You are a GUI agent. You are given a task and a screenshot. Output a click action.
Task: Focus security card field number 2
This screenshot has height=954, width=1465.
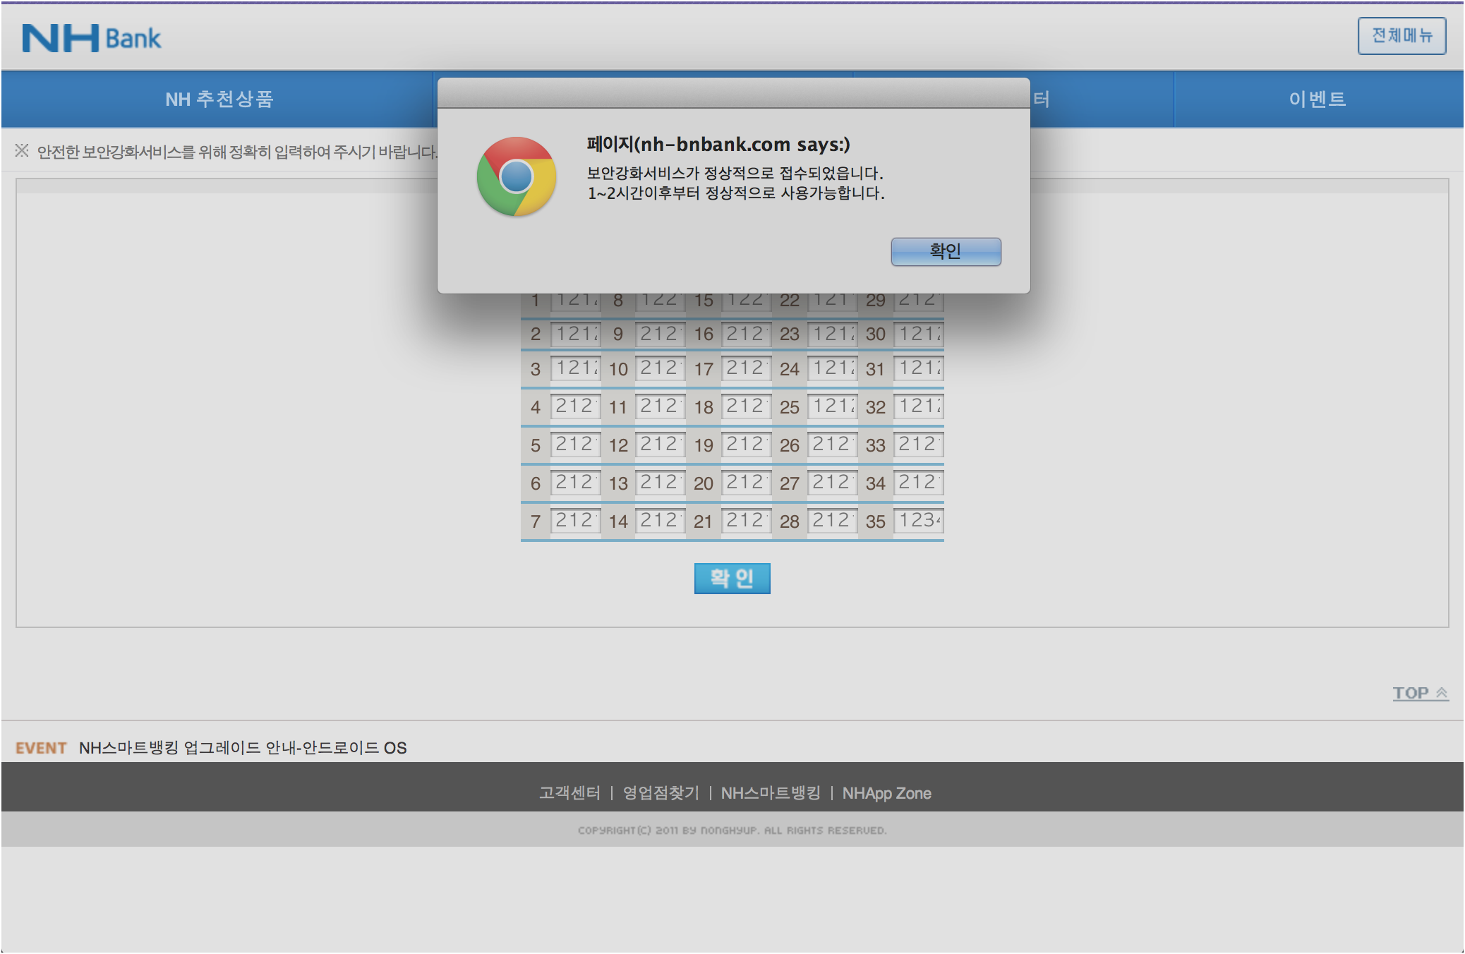pyautogui.click(x=576, y=334)
